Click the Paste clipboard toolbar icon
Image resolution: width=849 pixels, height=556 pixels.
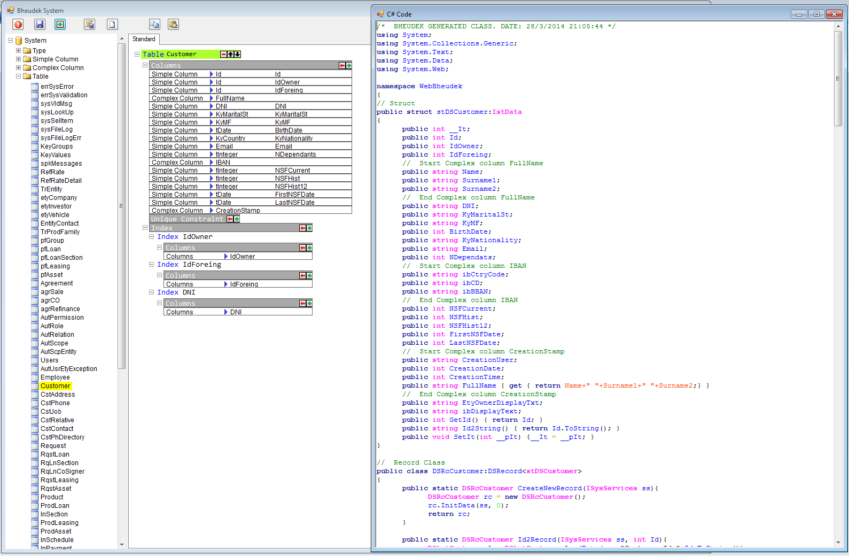pos(173,25)
